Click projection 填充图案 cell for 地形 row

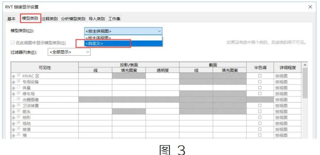(129, 117)
